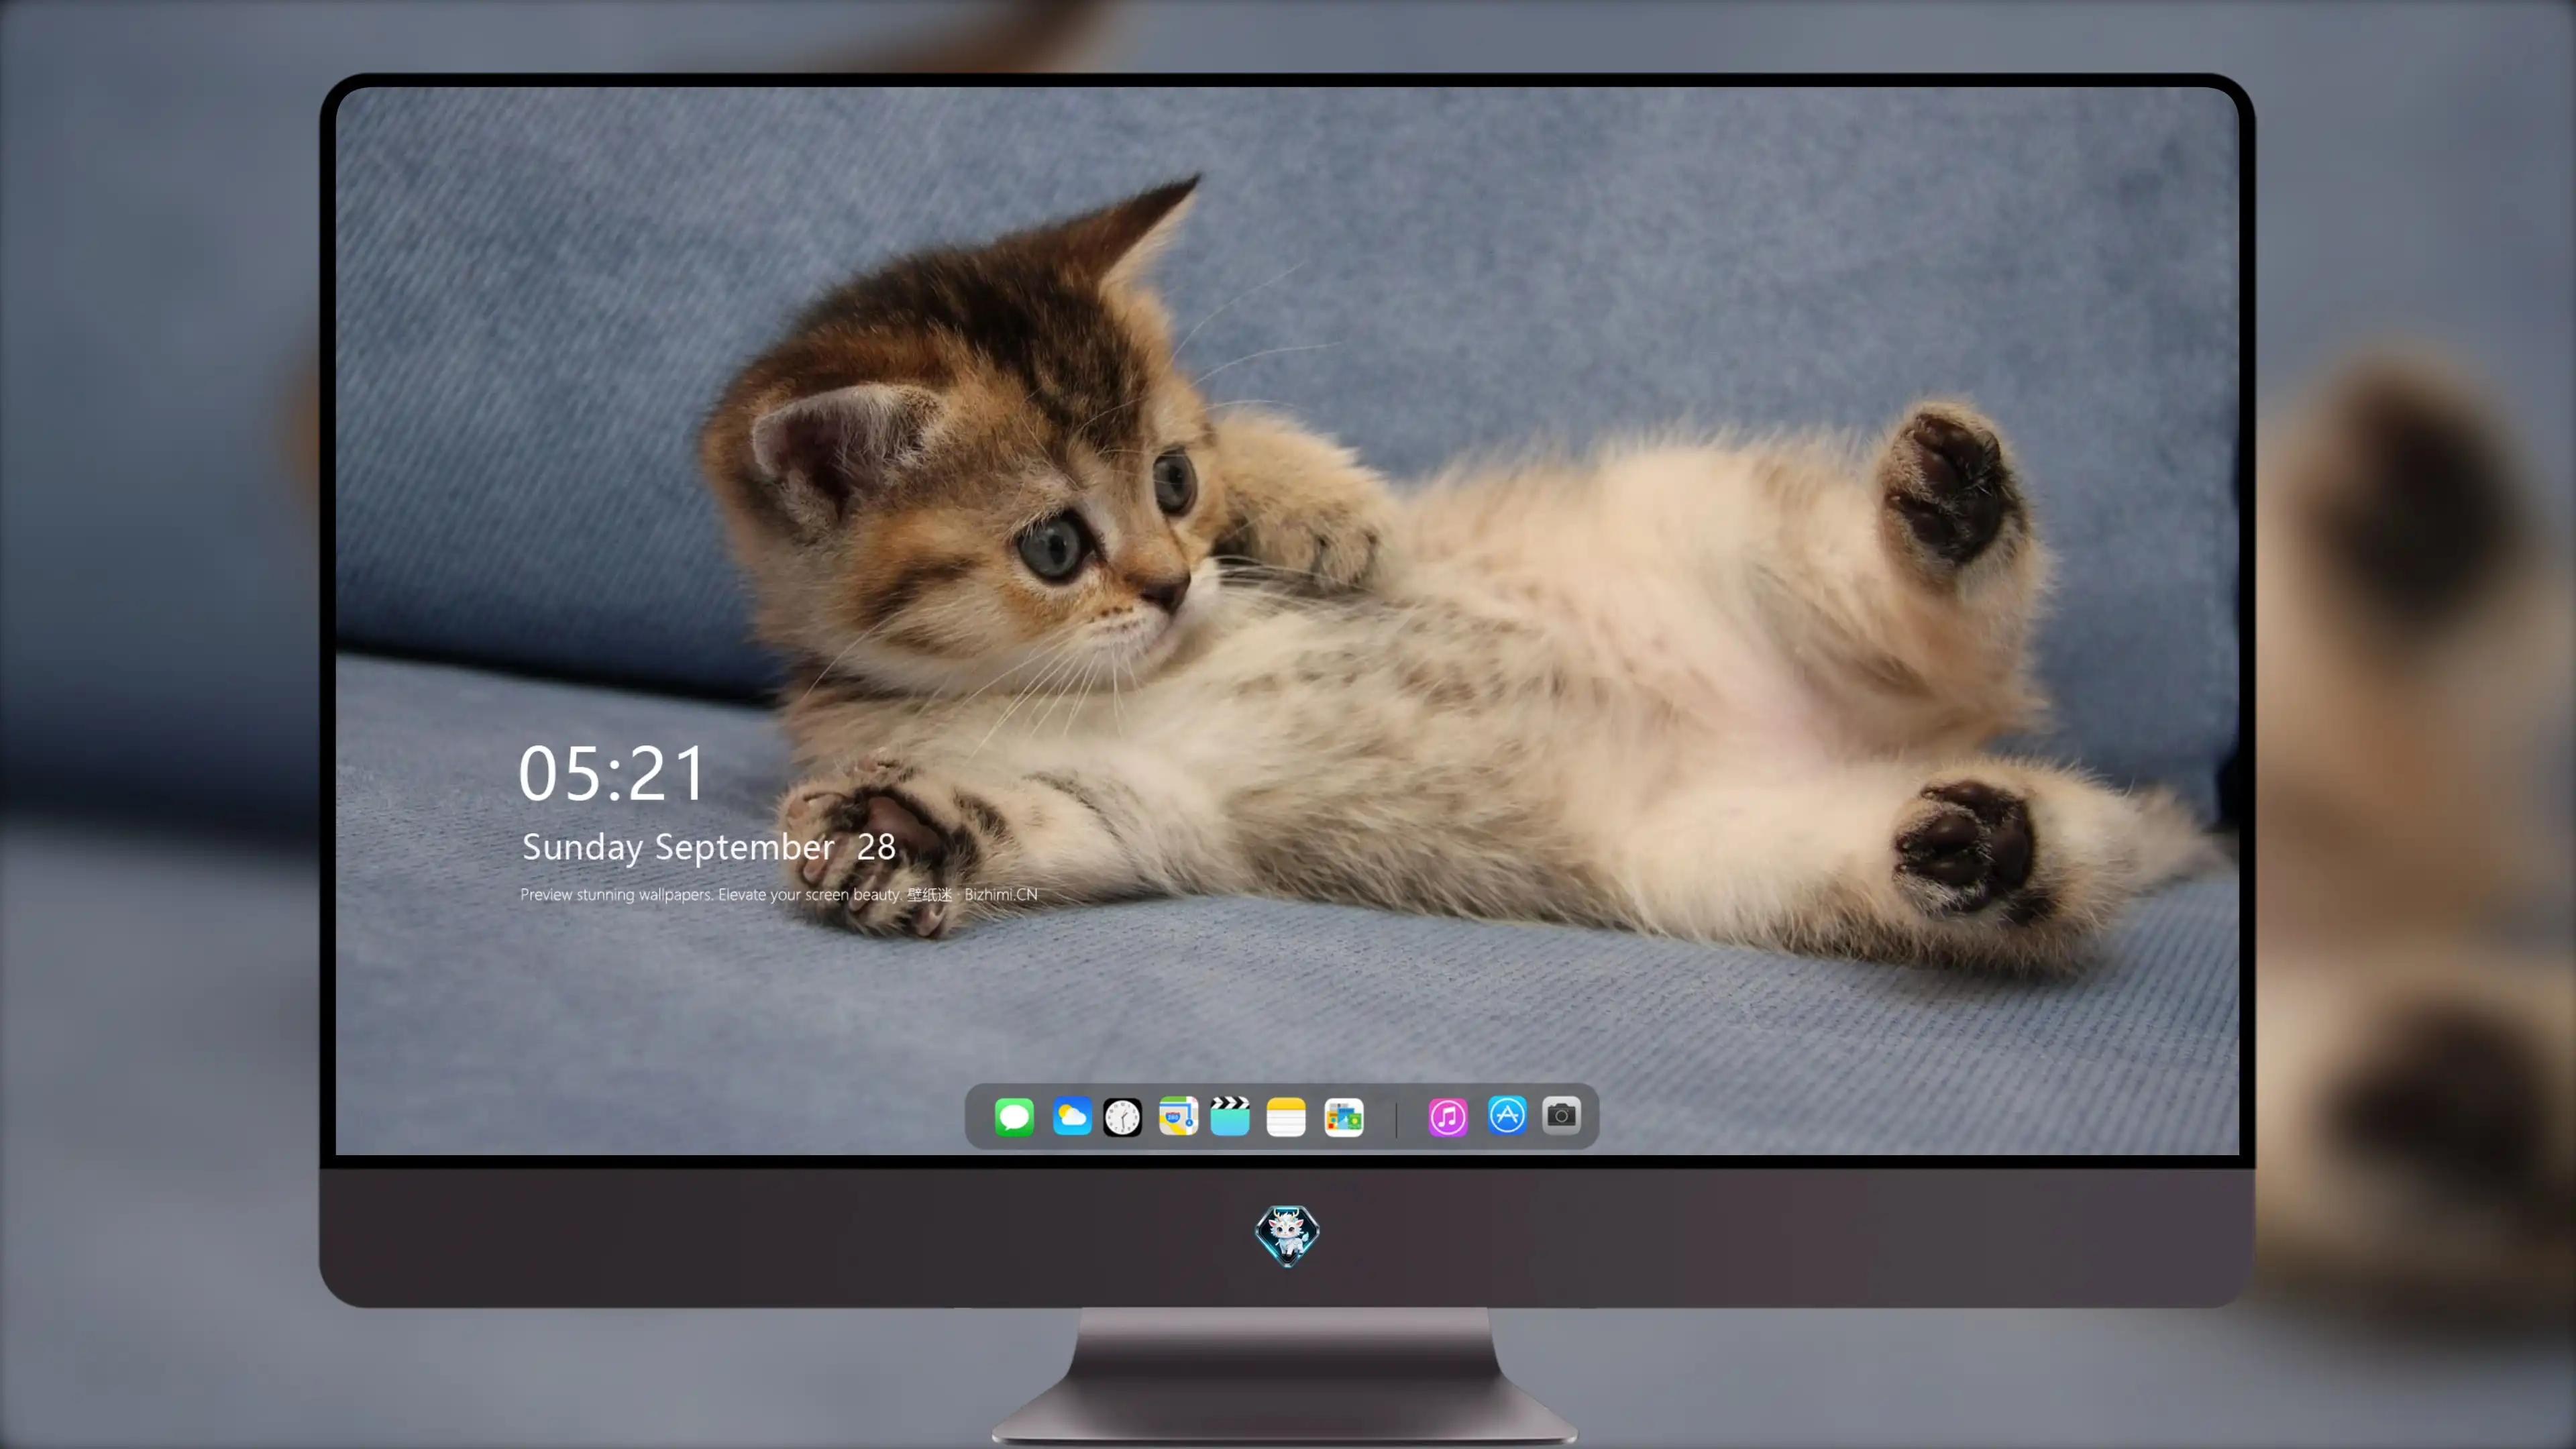Viewport: 2576px width, 1449px height.
Task: Click the dragon logo badge on monitor chin
Action: coord(1287,1235)
